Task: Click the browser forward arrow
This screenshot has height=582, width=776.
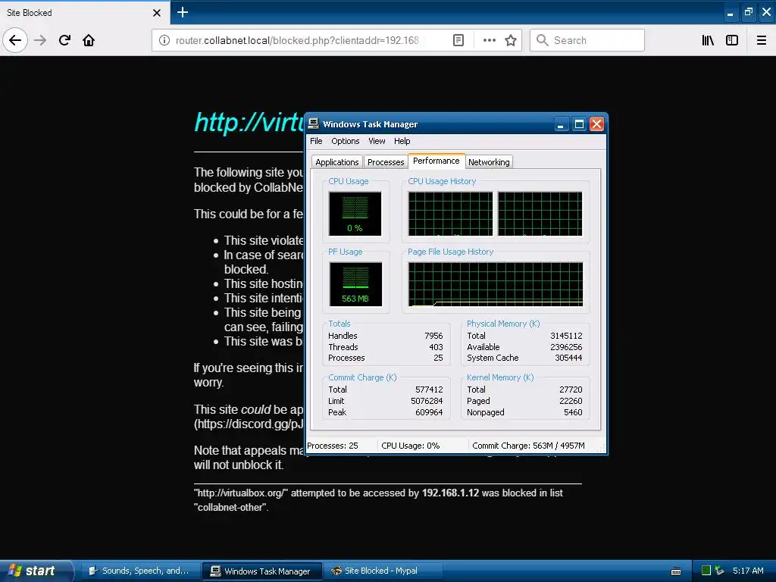Action: click(40, 40)
